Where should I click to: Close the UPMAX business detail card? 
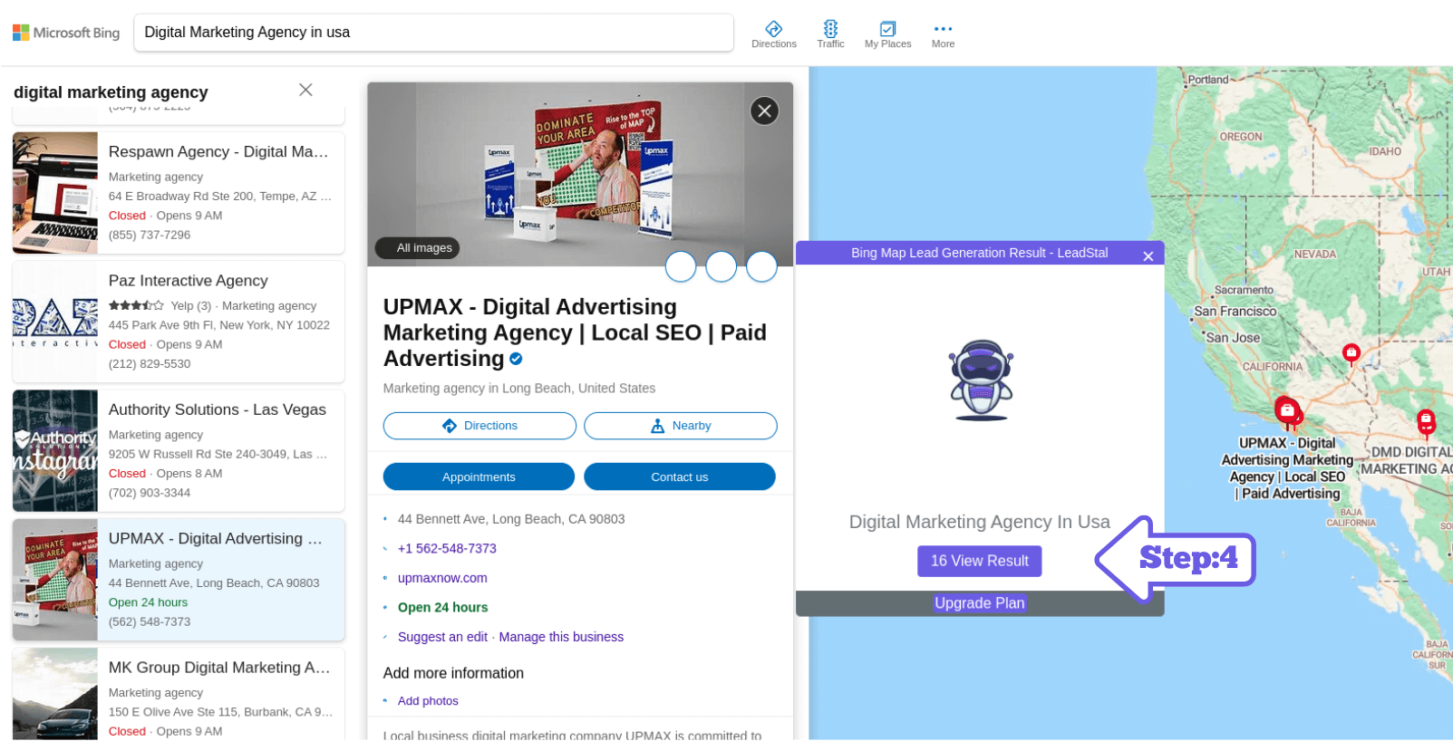(x=764, y=111)
